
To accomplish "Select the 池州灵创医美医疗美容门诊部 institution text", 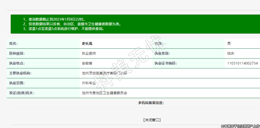I will coord(104,73).
